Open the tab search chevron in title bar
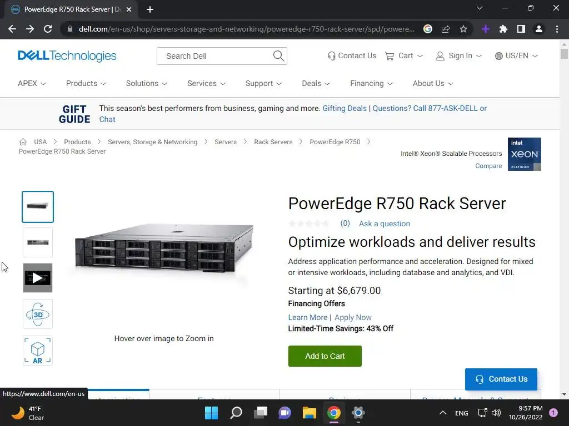Image resolution: width=569 pixels, height=426 pixels. [x=480, y=8]
